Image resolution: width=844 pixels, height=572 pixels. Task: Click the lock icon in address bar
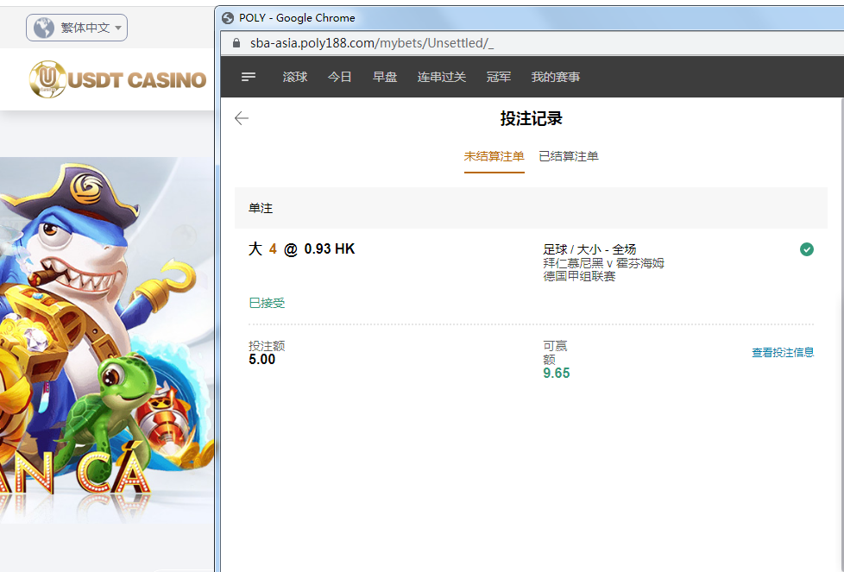point(236,43)
